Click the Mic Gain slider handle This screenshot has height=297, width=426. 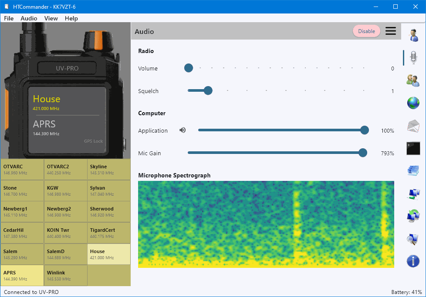point(363,153)
